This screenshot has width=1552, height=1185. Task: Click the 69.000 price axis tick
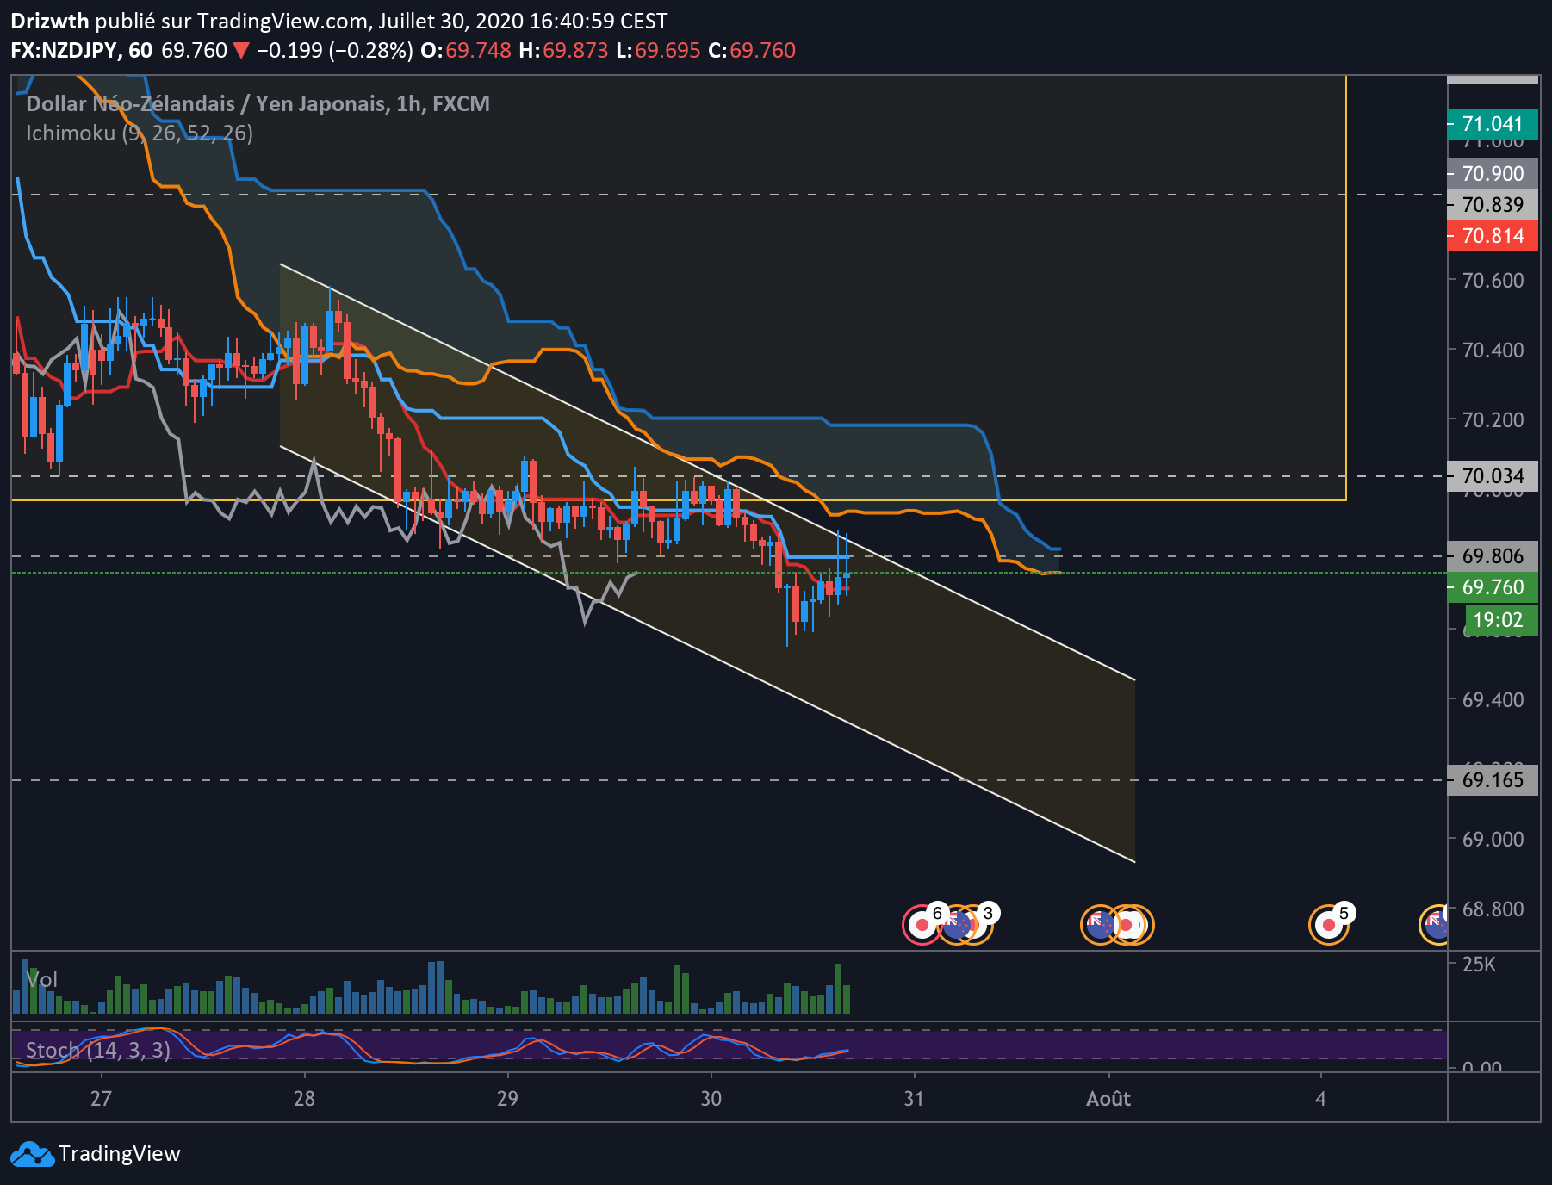coord(1493,840)
